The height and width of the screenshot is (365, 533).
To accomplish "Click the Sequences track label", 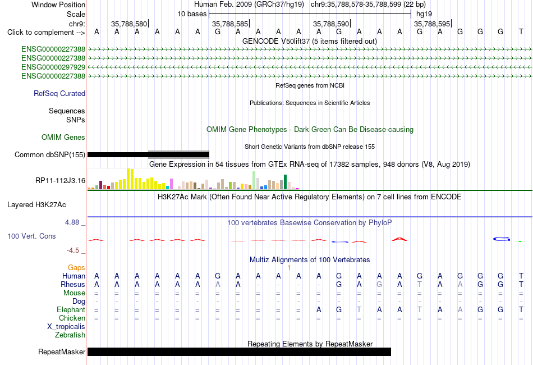I will pyautogui.click(x=67, y=111).
